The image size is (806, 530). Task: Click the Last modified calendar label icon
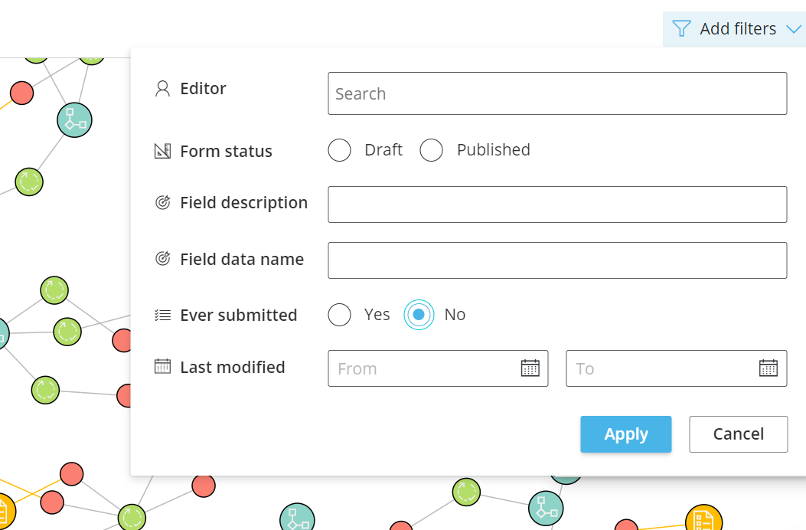click(x=162, y=366)
